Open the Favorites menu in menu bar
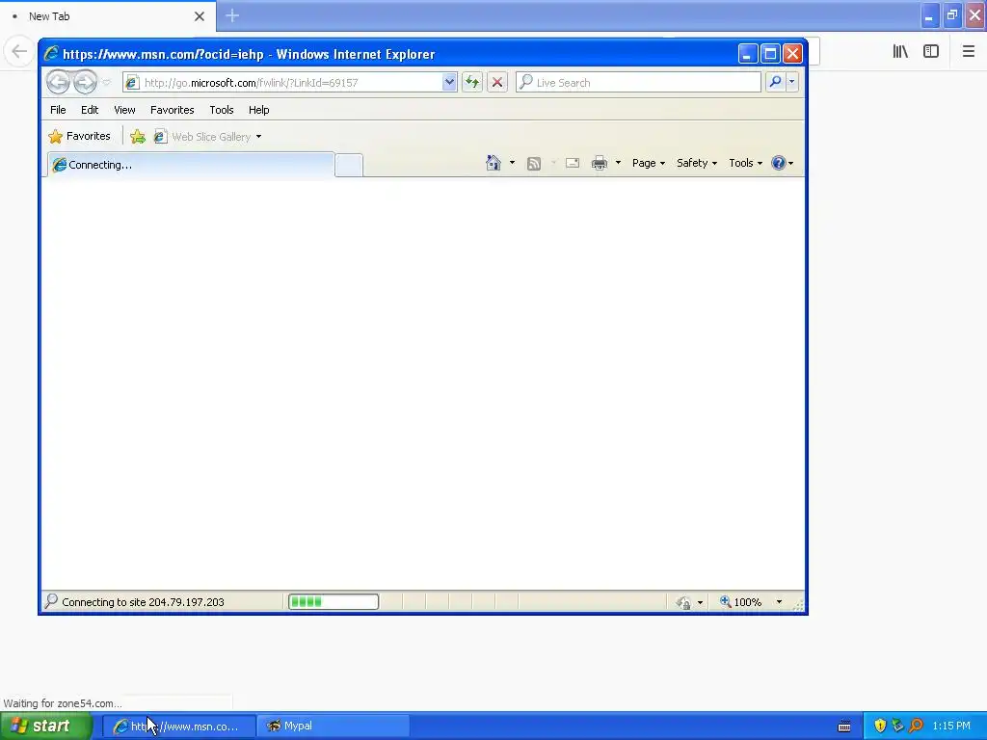987x740 pixels. click(x=172, y=110)
